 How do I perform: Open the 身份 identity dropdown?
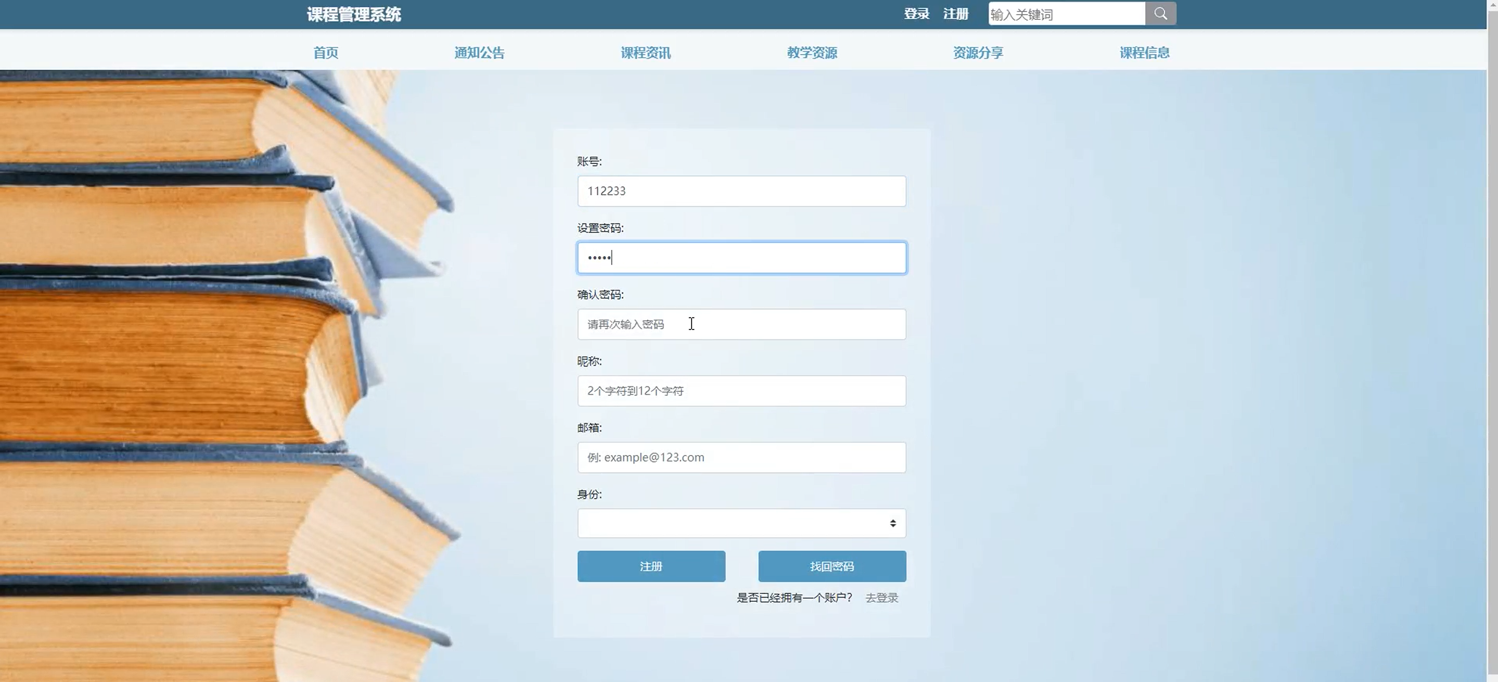(x=733, y=523)
